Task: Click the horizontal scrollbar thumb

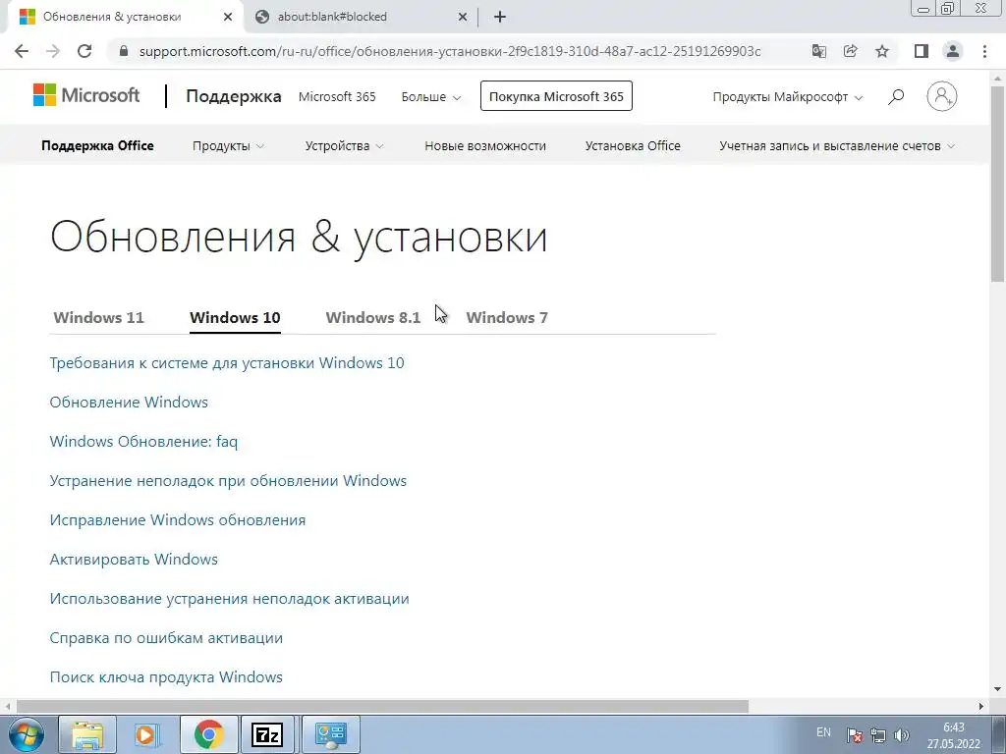Action: click(382, 706)
